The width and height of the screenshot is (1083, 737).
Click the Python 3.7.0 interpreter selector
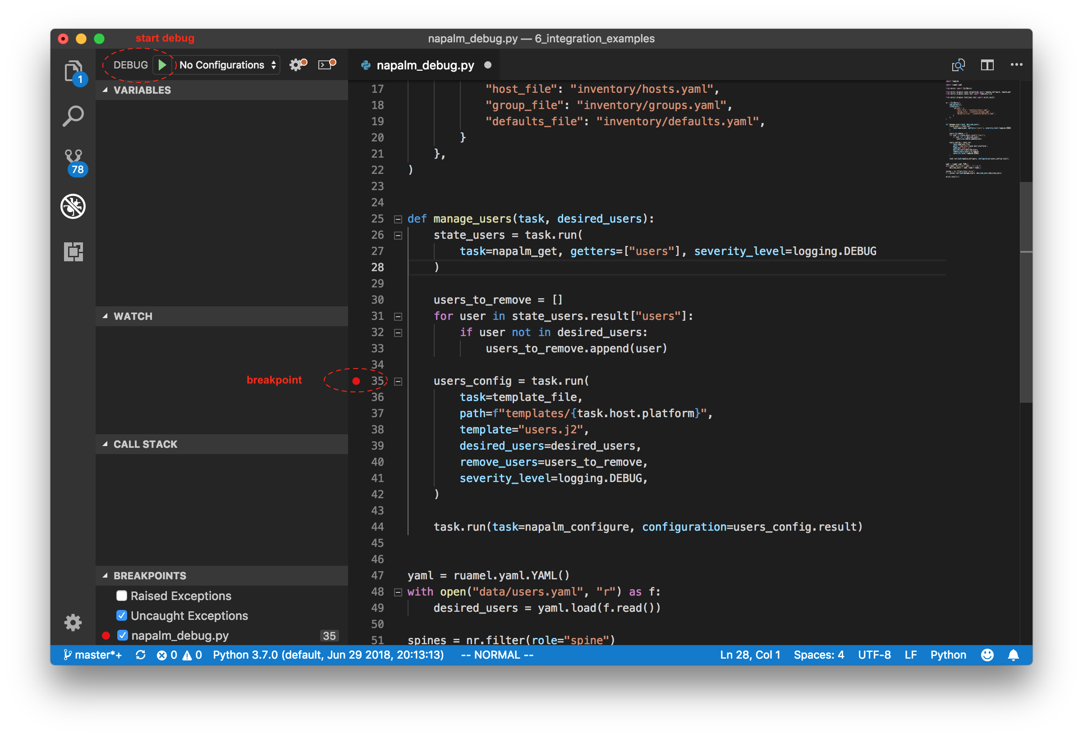click(x=328, y=655)
